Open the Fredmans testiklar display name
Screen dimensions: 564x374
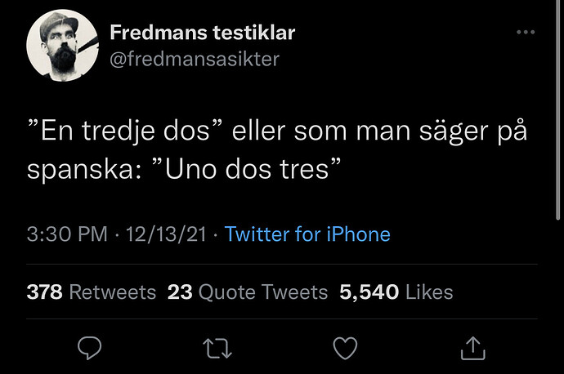[x=203, y=33]
